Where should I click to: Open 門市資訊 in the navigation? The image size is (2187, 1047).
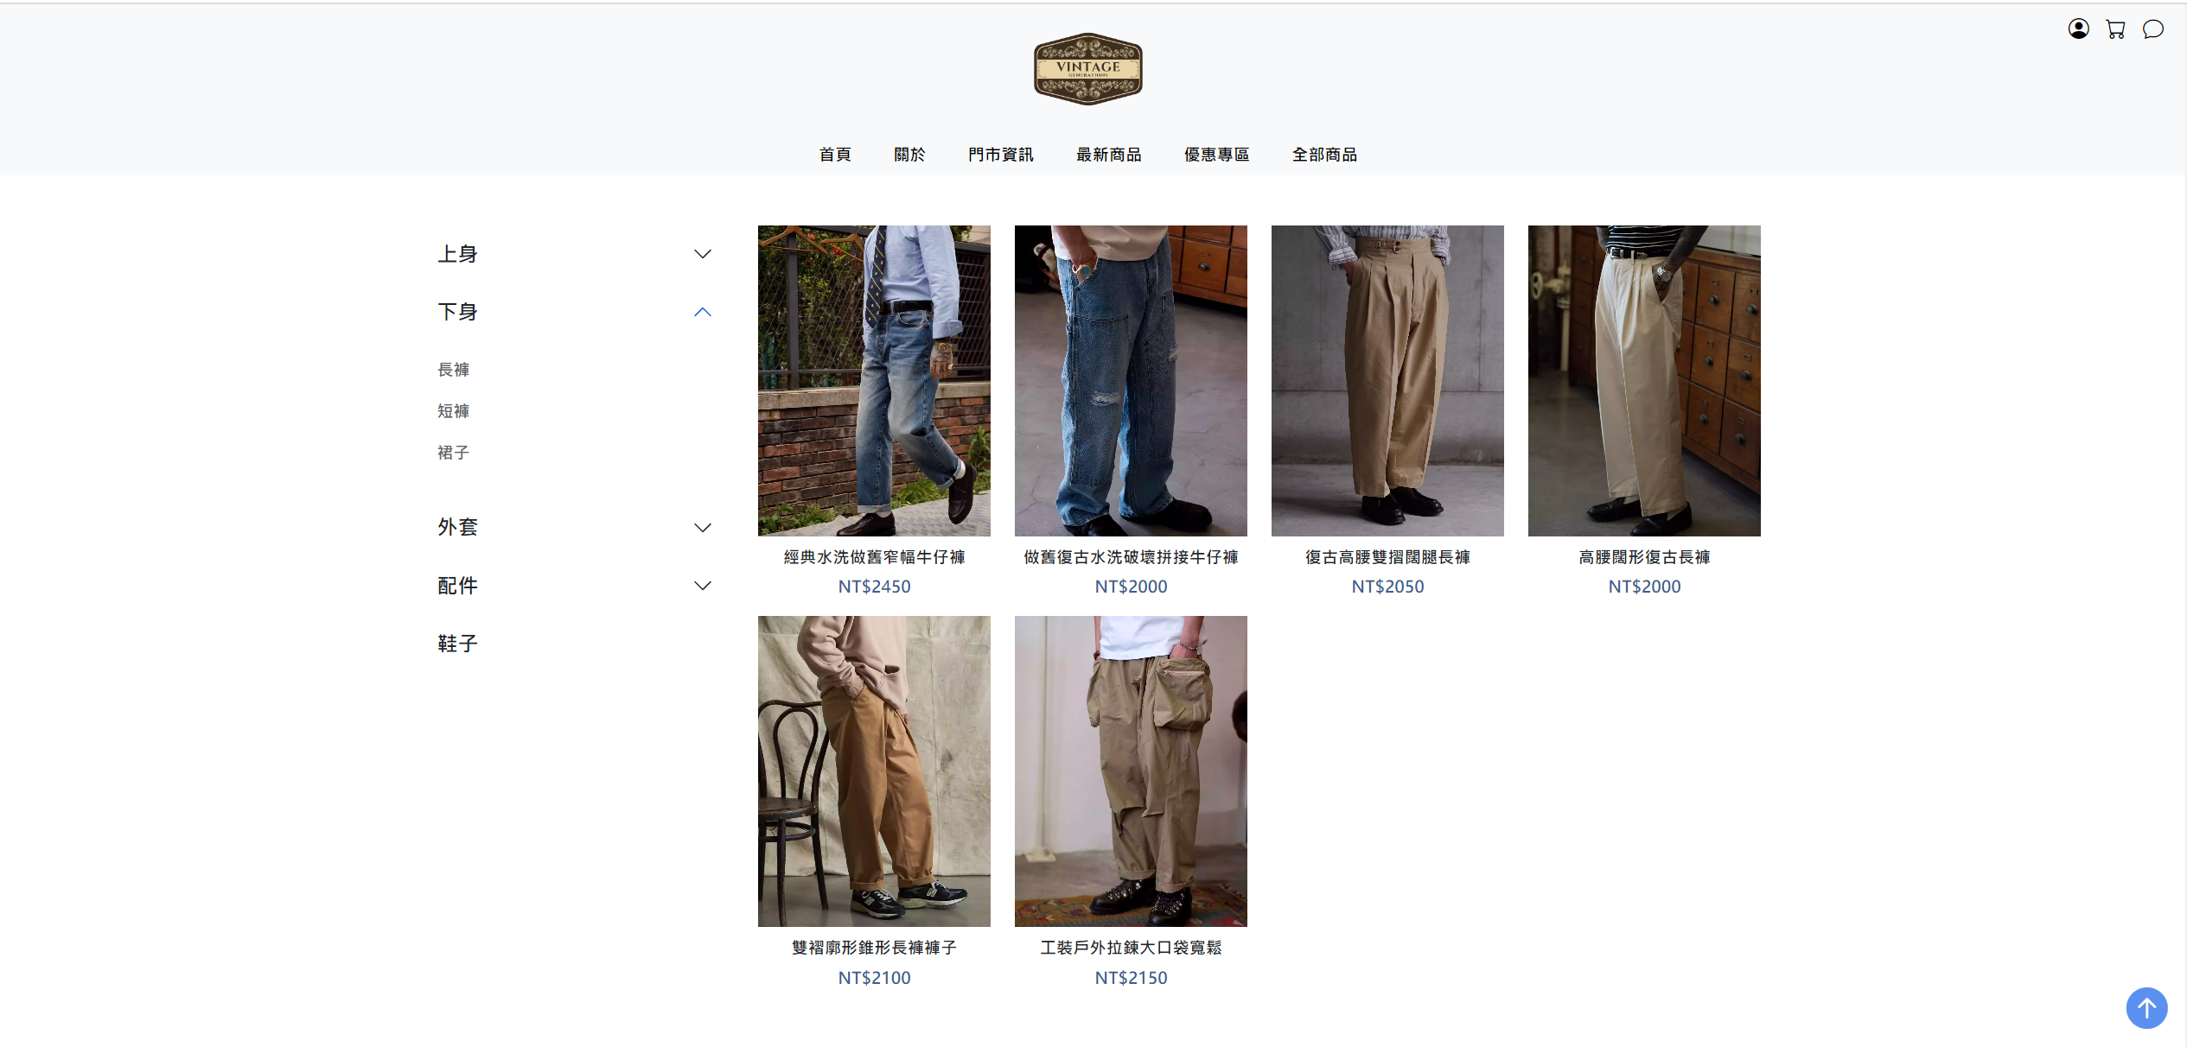pos(1001,155)
